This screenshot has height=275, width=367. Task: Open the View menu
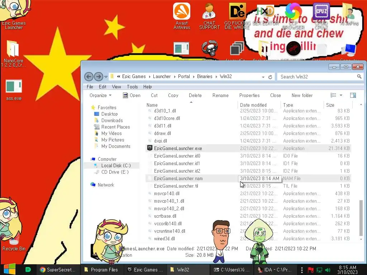[116, 87]
